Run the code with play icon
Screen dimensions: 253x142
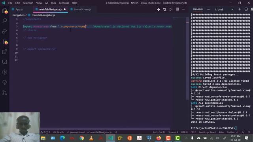[171, 9]
